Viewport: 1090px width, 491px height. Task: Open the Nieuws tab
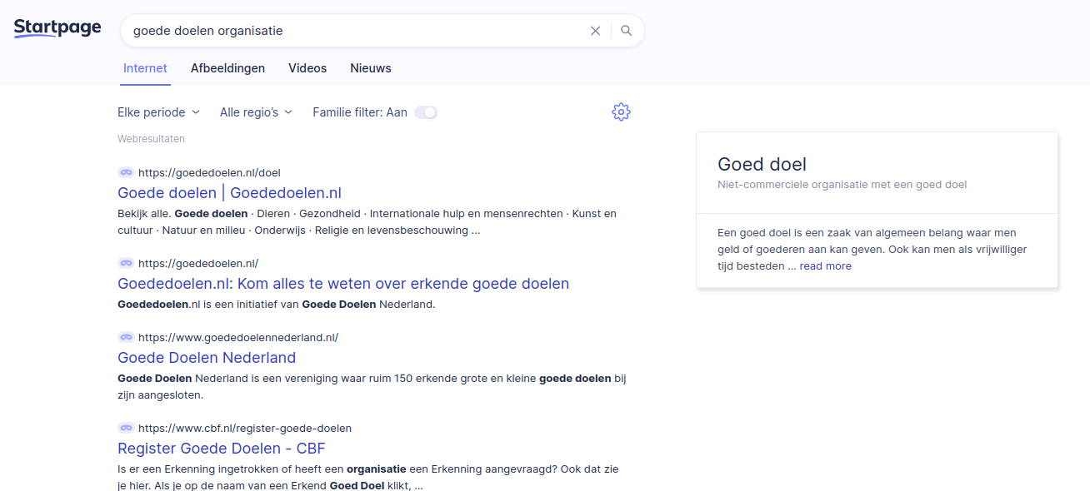[x=370, y=68]
